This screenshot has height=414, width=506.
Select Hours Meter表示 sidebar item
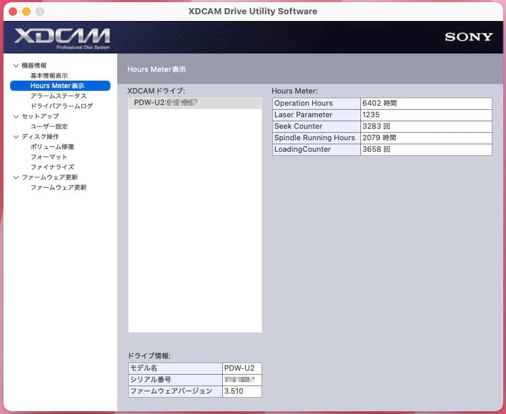(x=60, y=85)
